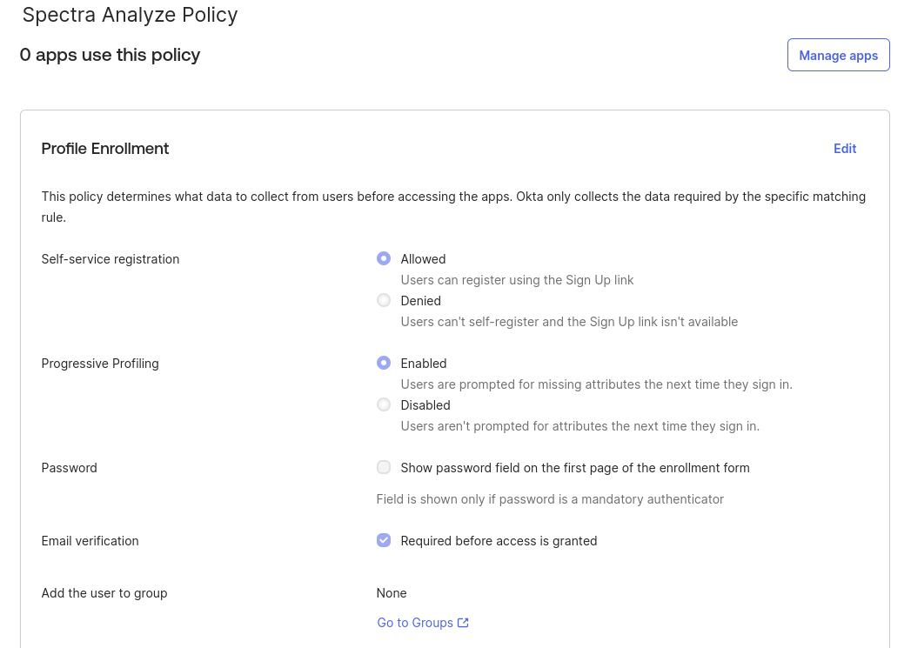Click the Manage apps button
Image resolution: width=911 pixels, height=648 pixels.
pyautogui.click(x=839, y=55)
